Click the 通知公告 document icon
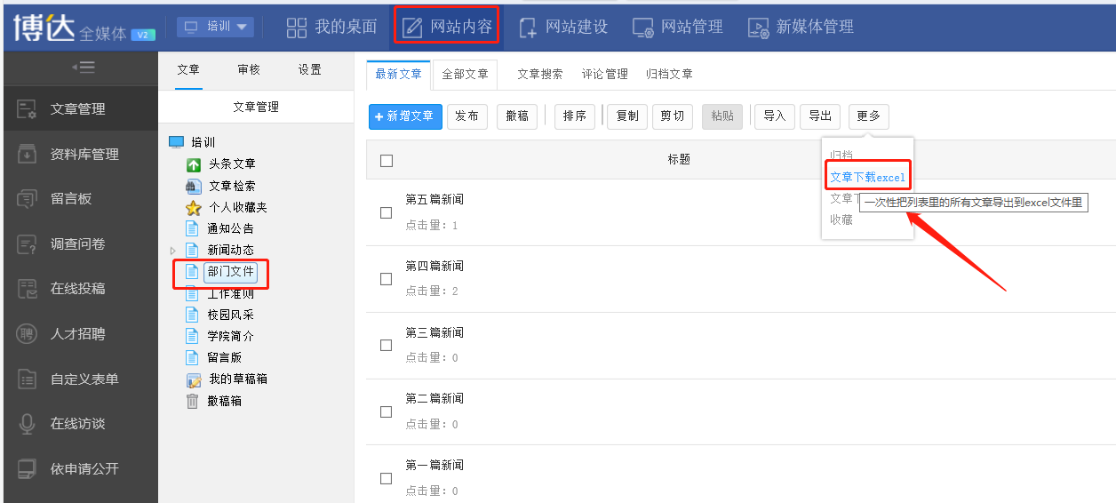Image resolution: width=1116 pixels, height=503 pixels. (192, 228)
